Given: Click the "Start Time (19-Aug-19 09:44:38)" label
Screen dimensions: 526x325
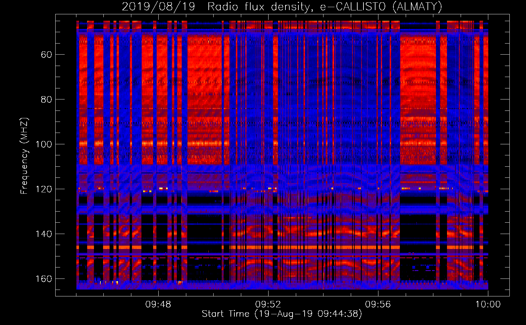Looking at the screenshot, I should 282,314.
